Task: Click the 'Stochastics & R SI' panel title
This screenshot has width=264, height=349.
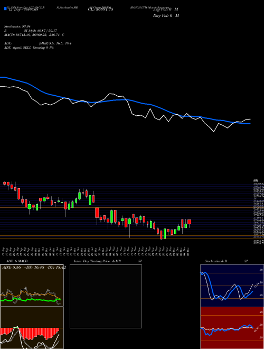Action: tap(226, 261)
